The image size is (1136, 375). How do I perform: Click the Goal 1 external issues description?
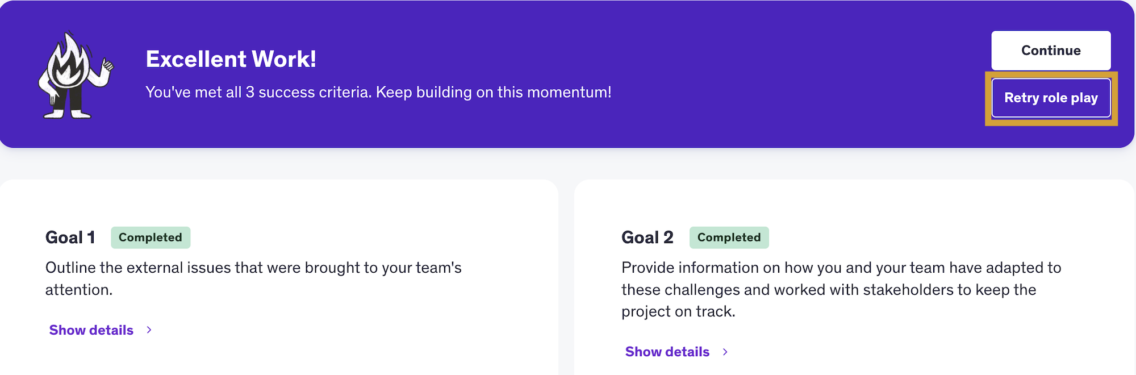(x=253, y=268)
